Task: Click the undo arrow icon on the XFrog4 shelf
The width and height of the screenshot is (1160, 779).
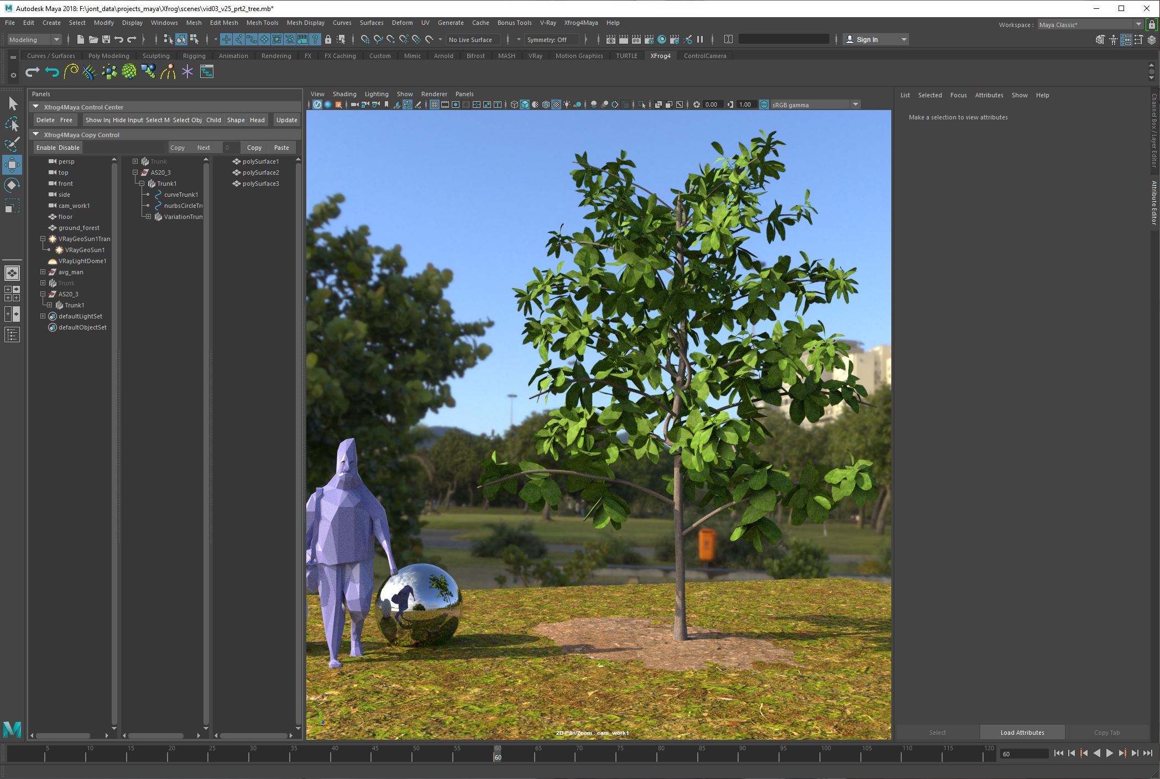Action: pyautogui.click(x=51, y=72)
